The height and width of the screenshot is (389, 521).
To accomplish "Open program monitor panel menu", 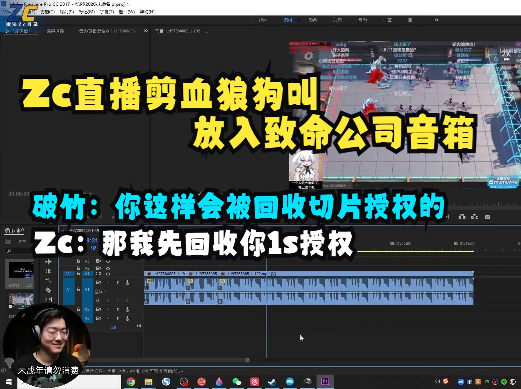I will tap(206, 31).
